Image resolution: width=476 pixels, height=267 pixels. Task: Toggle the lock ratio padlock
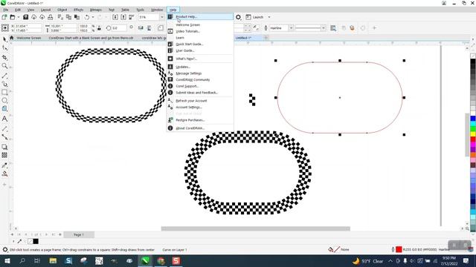point(99,28)
